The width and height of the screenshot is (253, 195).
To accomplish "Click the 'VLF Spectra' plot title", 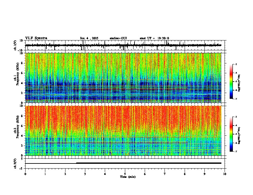I will 36,38.
